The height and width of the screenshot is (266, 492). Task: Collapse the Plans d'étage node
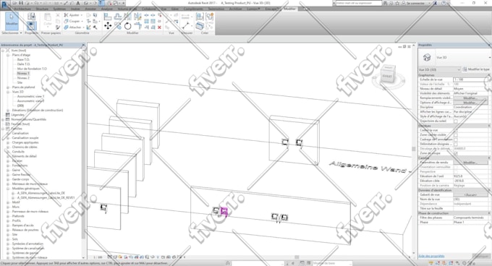(x=8, y=55)
